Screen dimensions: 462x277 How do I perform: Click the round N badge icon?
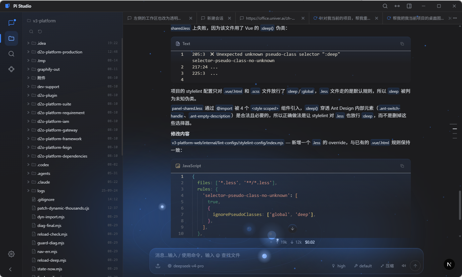pyautogui.click(x=449, y=264)
